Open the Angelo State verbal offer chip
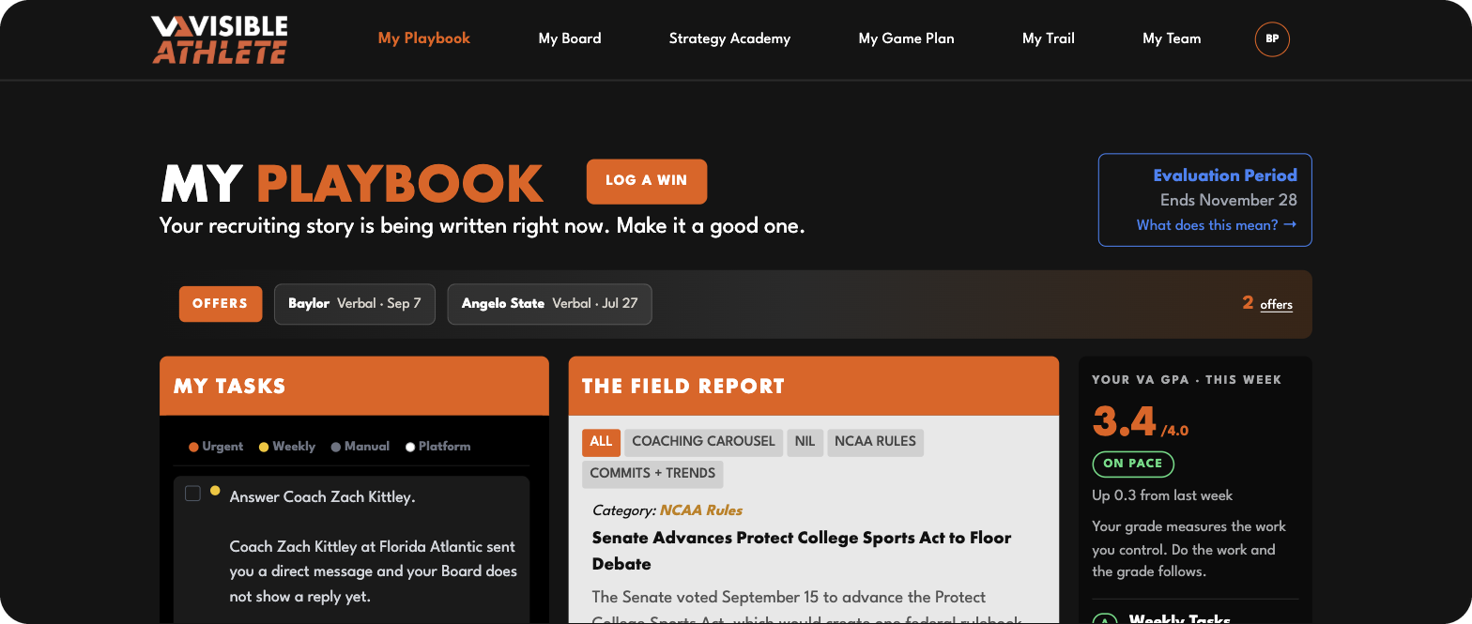Viewport: 1472px width, 624px height. pyautogui.click(x=549, y=304)
